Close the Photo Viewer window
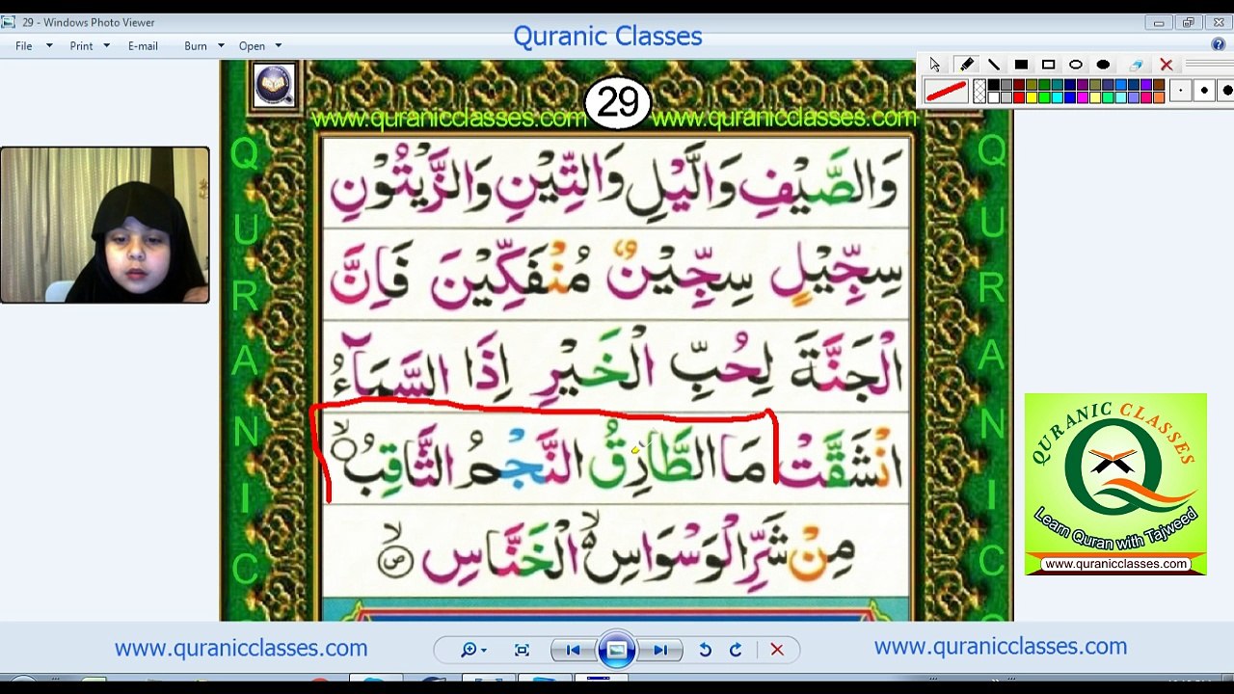Image resolution: width=1234 pixels, height=694 pixels. click(x=1219, y=22)
